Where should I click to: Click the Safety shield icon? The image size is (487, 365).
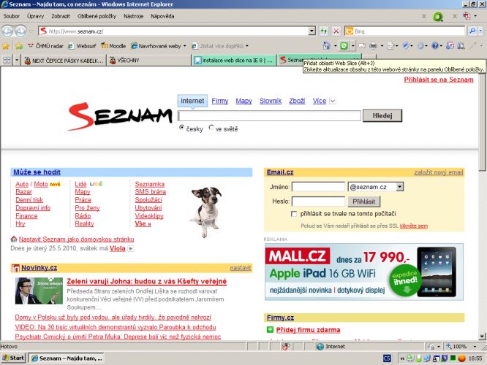[406, 46]
